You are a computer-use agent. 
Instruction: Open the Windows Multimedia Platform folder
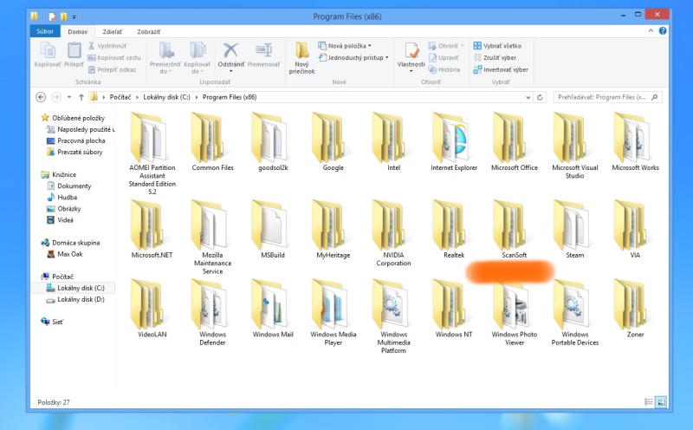click(394, 316)
